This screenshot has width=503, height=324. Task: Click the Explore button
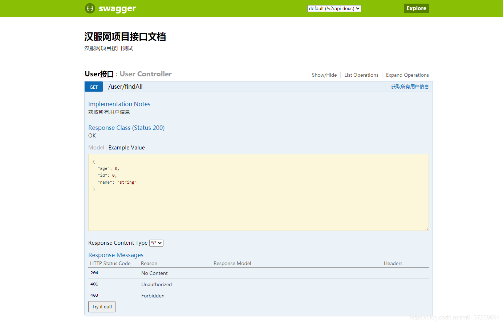416,8
